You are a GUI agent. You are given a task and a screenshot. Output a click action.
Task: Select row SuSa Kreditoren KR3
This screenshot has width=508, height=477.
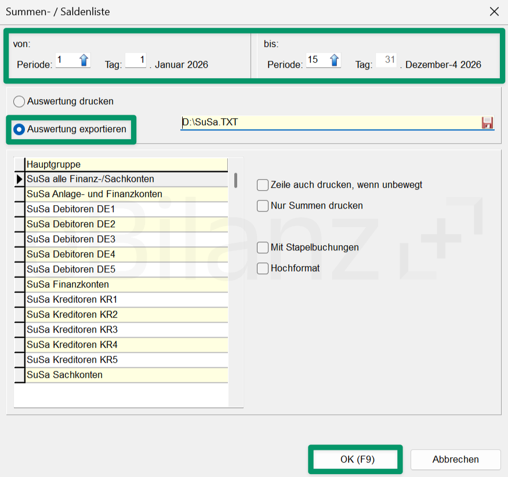[x=126, y=330]
